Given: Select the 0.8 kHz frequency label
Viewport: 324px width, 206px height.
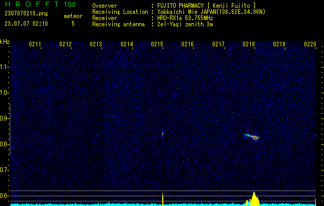Looking at the screenshot, I should click(x=5, y=144).
